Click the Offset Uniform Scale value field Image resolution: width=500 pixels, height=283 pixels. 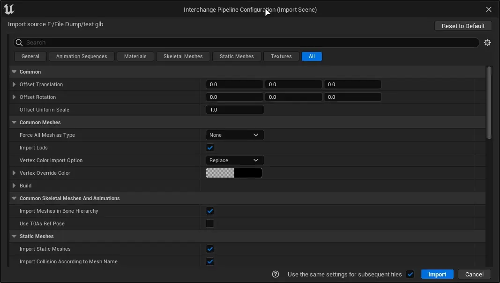[x=235, y=110]
